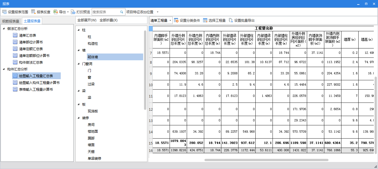Click the 工程量名称 header cell
The height and width of the screenshot is (169, 378).
(264, 28)
